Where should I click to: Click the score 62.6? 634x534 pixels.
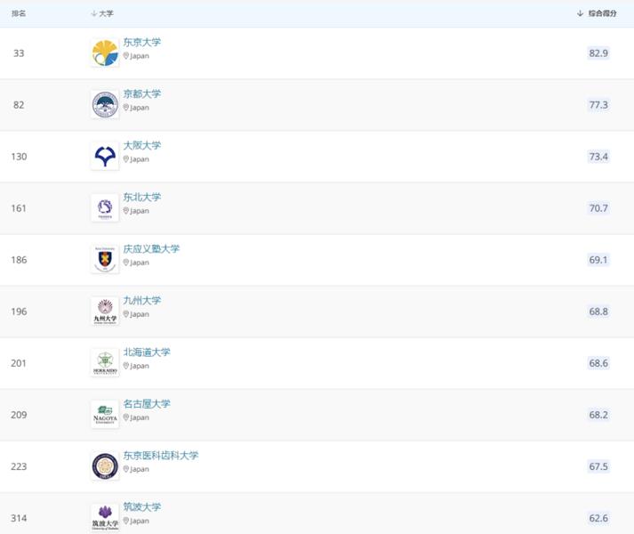point(598,518)
